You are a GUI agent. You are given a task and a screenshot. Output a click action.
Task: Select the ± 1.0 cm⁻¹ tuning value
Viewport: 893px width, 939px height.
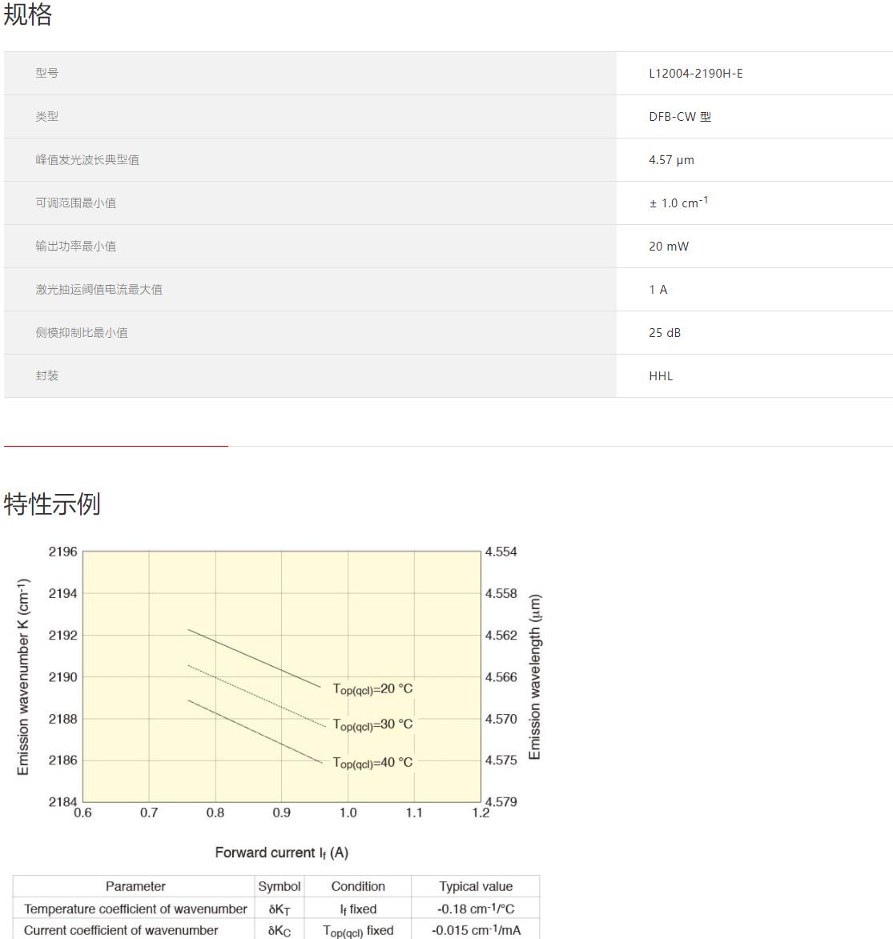(678, 203)
